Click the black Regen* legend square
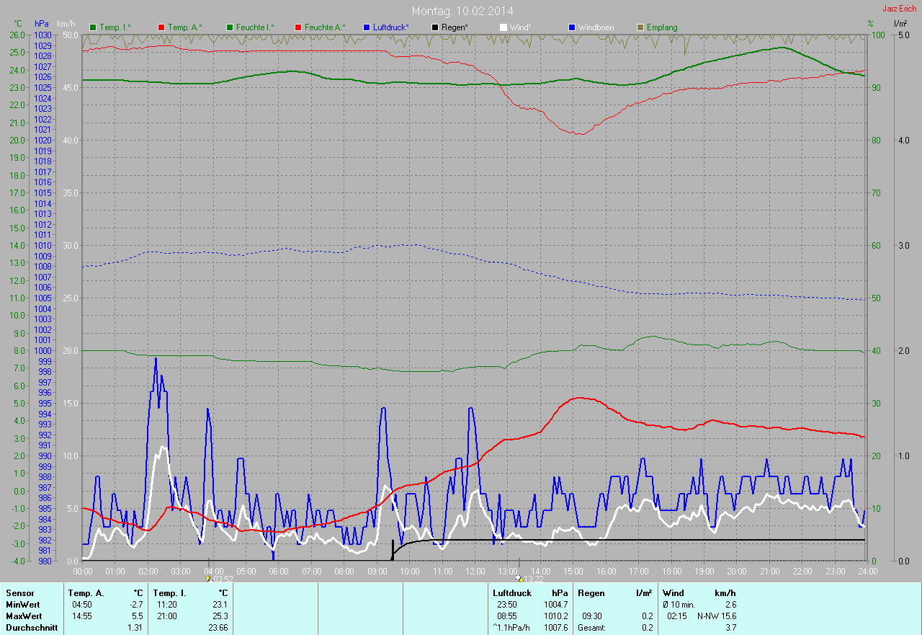 (x=435, y=27)
